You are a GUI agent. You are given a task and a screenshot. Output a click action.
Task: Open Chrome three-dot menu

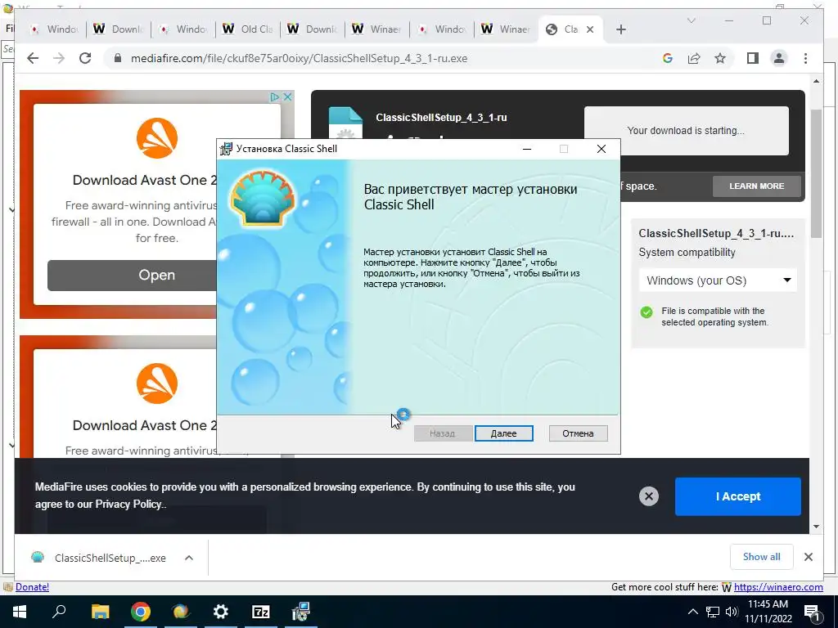click(x=805, y=58)
